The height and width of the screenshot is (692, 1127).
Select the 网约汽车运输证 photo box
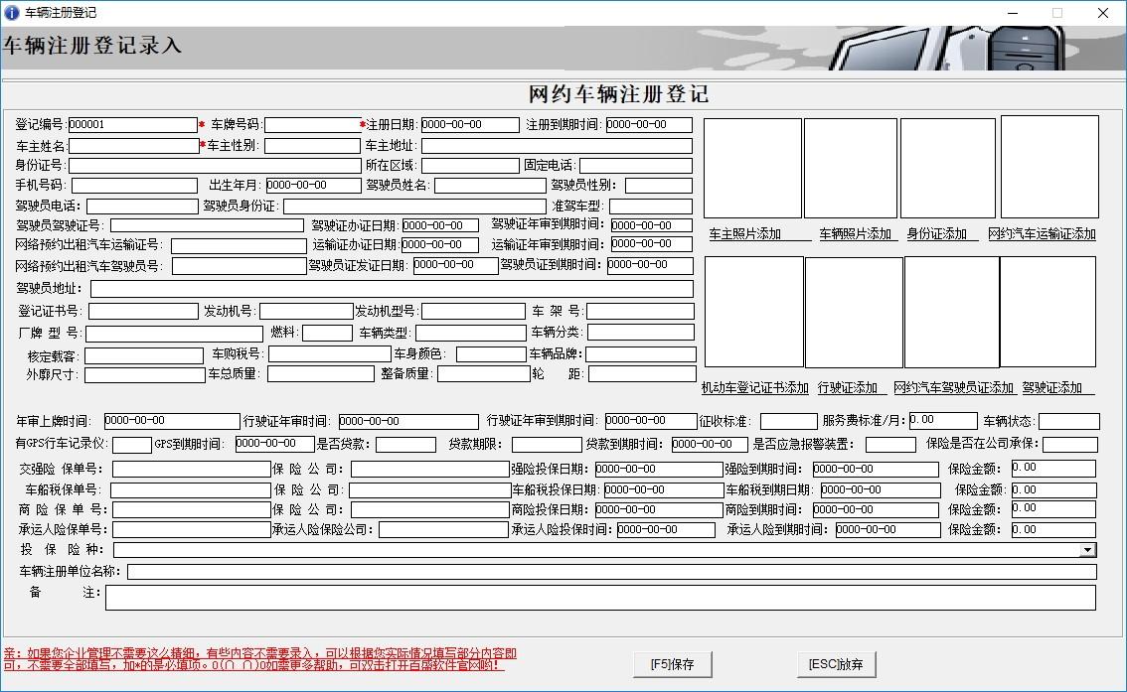(x=1049, y=167)
